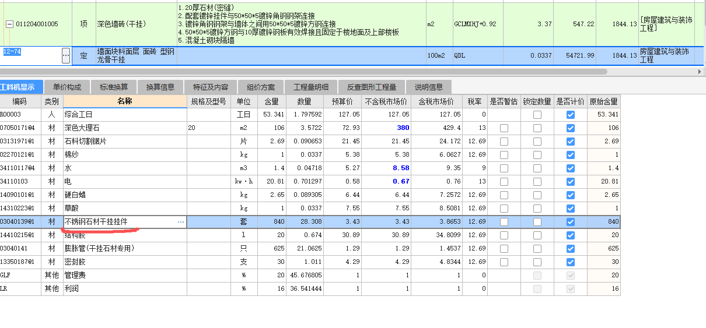Open the browse button beside code 12-74
The width and height of the screenshot is (706, 328).
[x=66, y=56]
